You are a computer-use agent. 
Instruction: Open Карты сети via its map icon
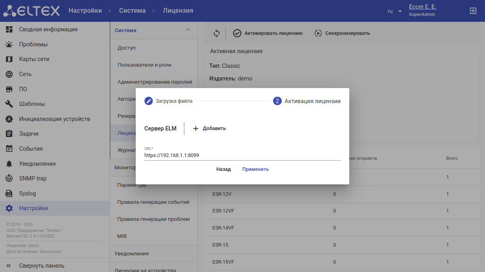(9, 59)
